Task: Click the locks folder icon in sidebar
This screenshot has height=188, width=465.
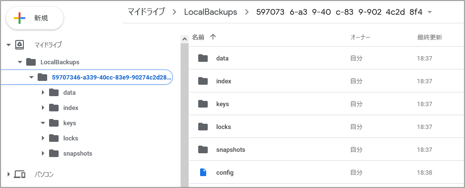Action: [x=54, y=138]
